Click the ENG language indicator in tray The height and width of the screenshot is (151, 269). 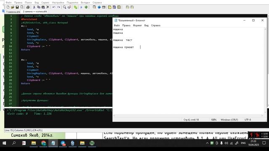tap(243, 143)
